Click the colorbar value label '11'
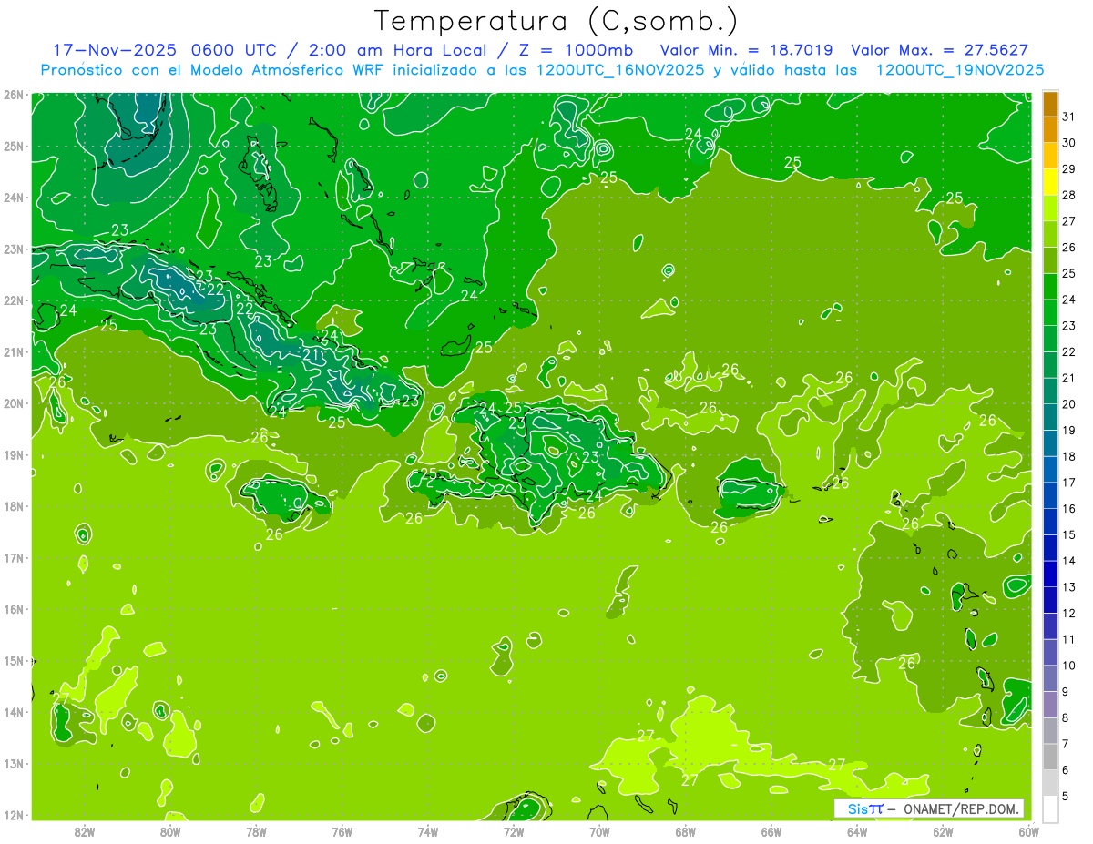 [1068, 639]
